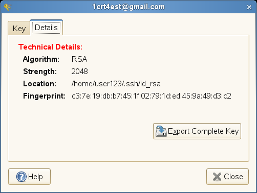The height and width of the screenshot is (193, 257).
Task: Click the Strength label
Action: tap(40, 71)
